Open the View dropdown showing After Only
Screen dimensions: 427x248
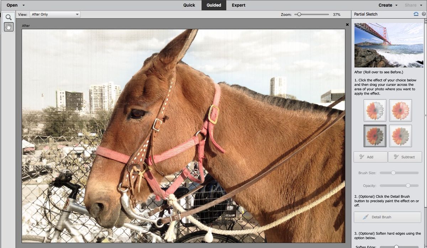pyautogui.click(x=55, y=14)
